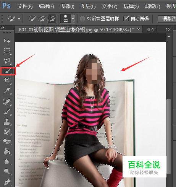Uncheck the 自动增强 checkbox
This screenshot has width=176, height=187.
pos(126,19)
